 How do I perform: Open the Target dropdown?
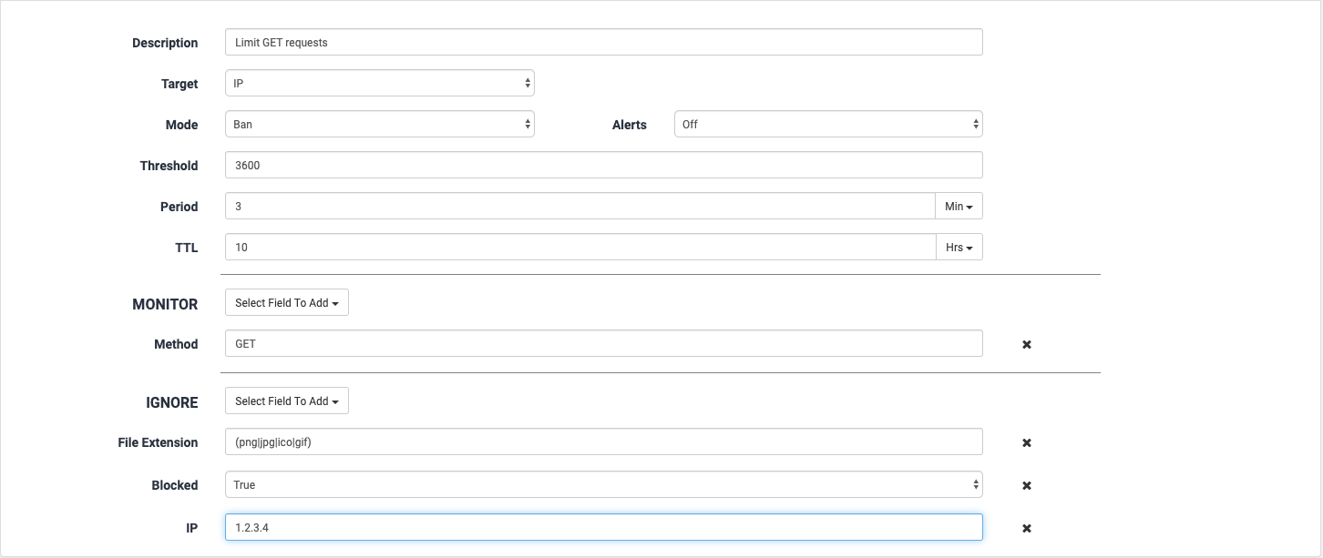point(379,84)
